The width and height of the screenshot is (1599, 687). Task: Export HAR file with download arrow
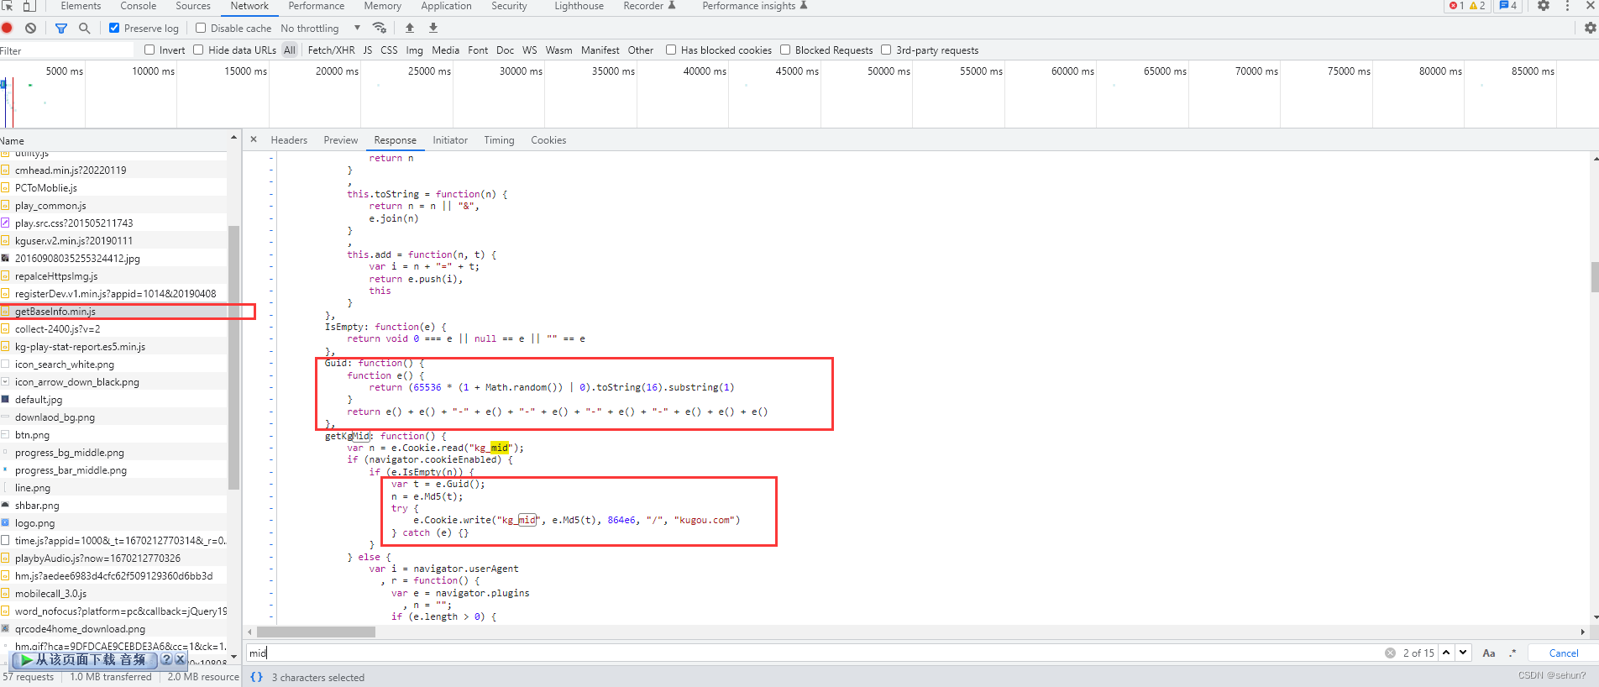click(433, 28)
